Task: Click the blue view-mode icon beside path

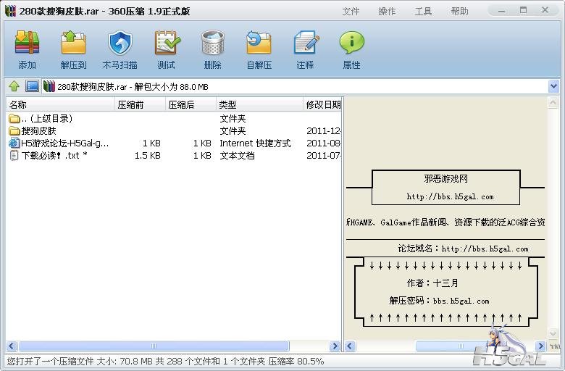Action: click(32, 86)
